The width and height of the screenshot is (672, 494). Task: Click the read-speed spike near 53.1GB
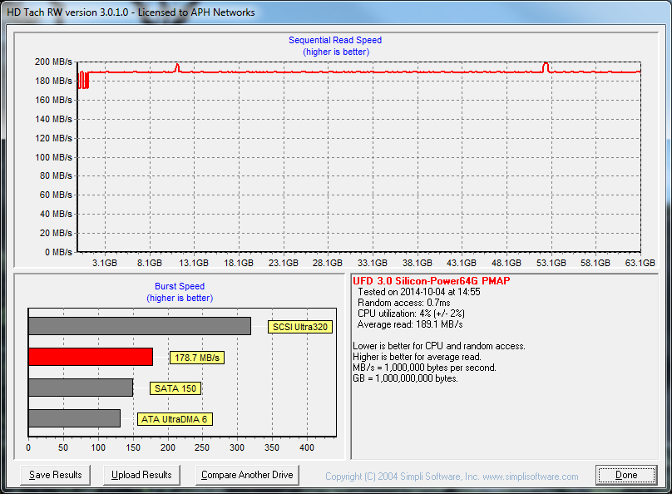546,66
